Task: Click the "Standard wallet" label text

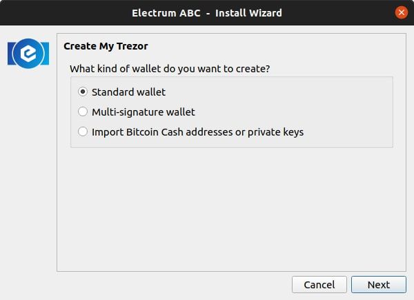Action: 128,92
